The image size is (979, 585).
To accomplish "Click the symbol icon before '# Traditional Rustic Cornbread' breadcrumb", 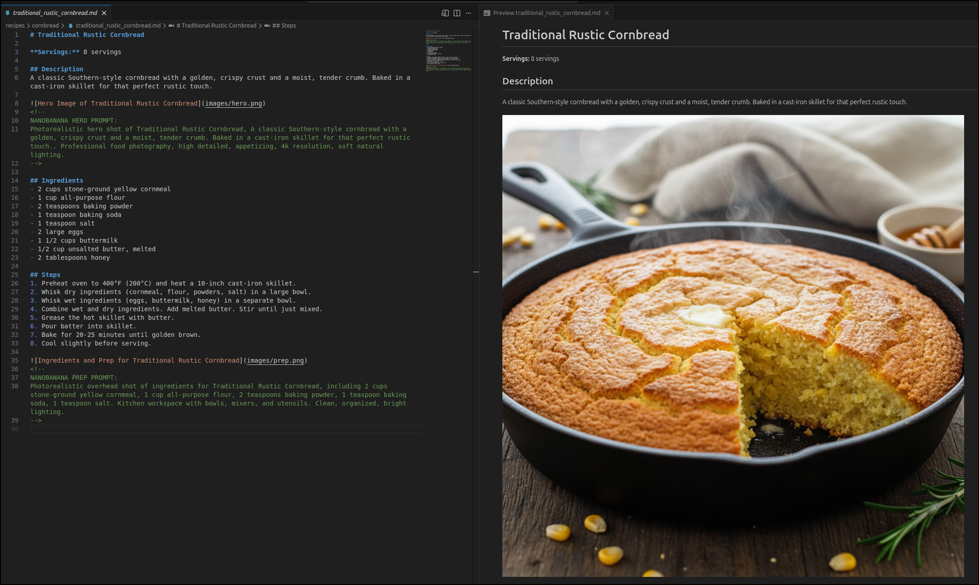I will (x=171, y=25).
